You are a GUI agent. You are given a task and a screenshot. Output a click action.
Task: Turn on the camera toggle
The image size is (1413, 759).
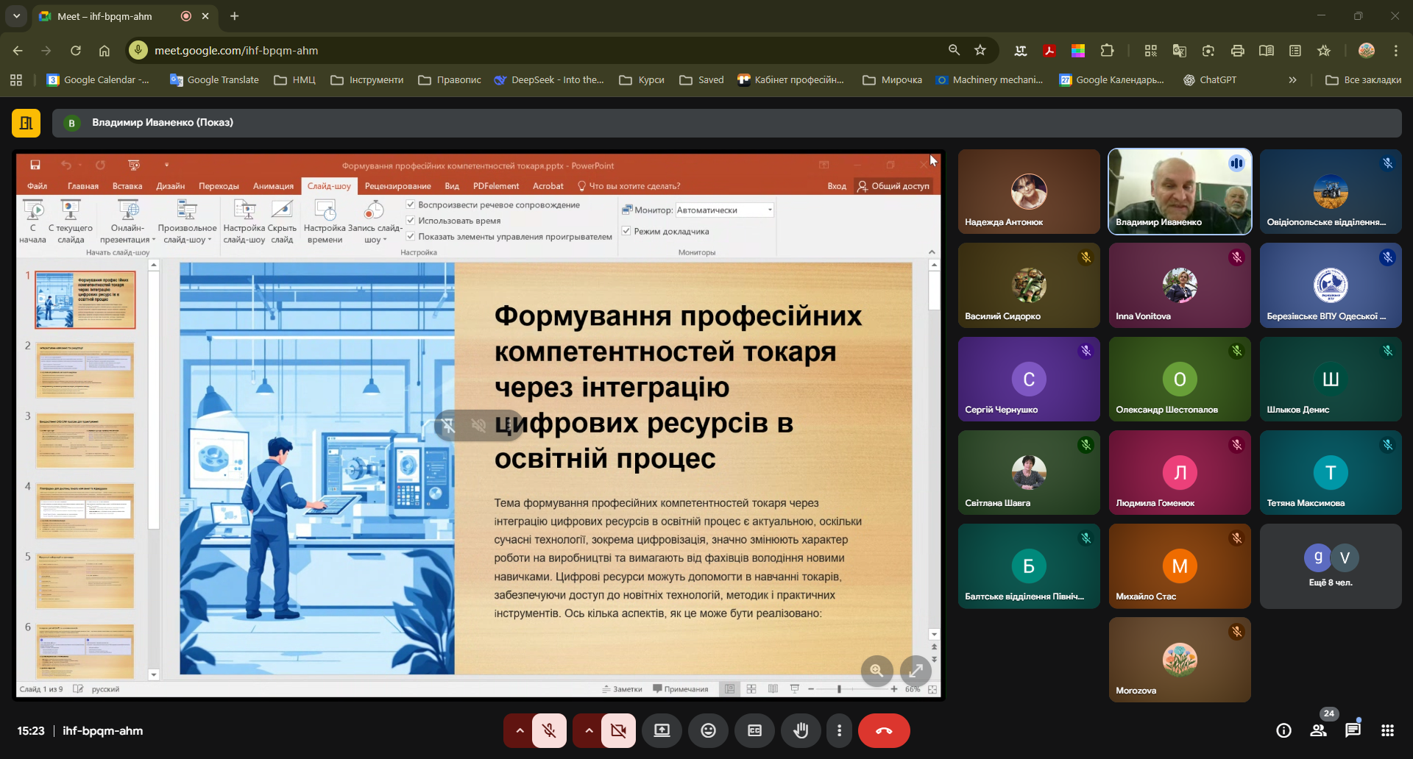(618, 730)
